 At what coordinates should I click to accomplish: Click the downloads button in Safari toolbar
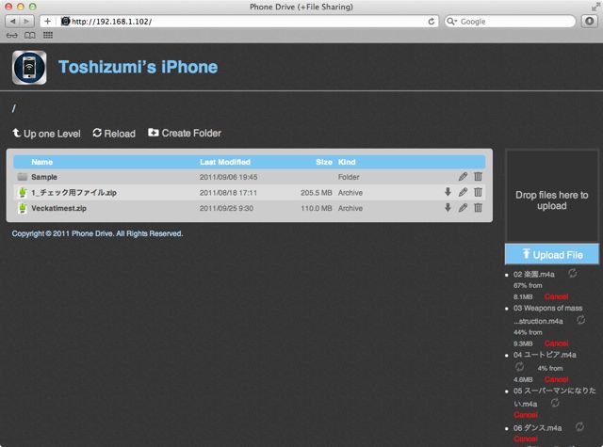tap(589, 21)
